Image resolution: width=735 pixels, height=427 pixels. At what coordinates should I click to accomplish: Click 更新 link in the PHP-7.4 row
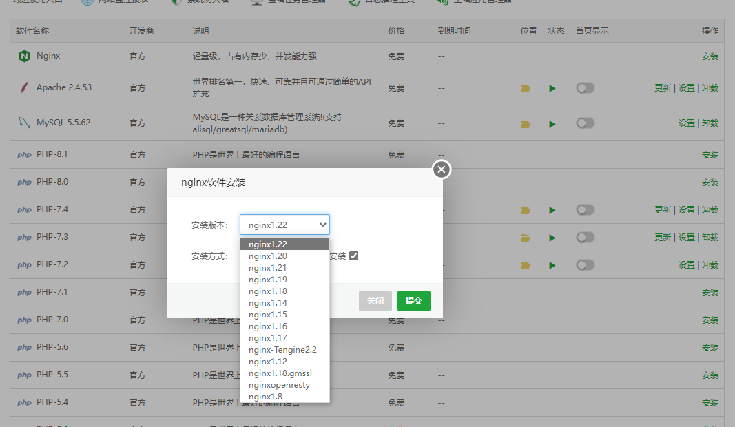pos(663,210)
